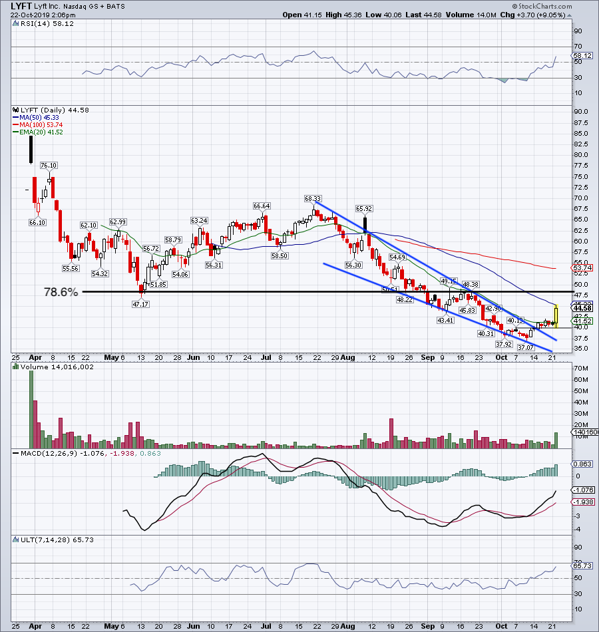Screen dimensions: 599x632
Task: Click the black line marker before MACD(12,26,9)
Action: [x=15, y=454]
